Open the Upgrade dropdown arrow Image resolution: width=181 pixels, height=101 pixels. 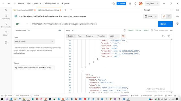point(158,4)
